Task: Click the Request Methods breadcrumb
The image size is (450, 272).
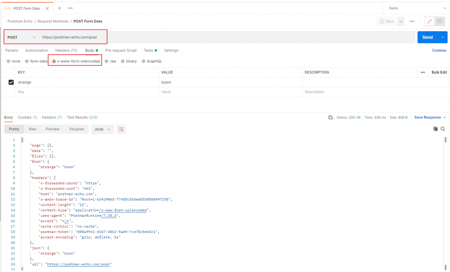Action: (53, 21)
